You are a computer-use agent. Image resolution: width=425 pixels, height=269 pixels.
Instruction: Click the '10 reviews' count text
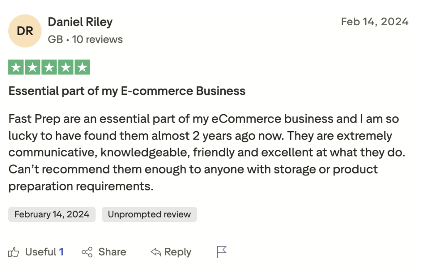[x=97, y=40]
